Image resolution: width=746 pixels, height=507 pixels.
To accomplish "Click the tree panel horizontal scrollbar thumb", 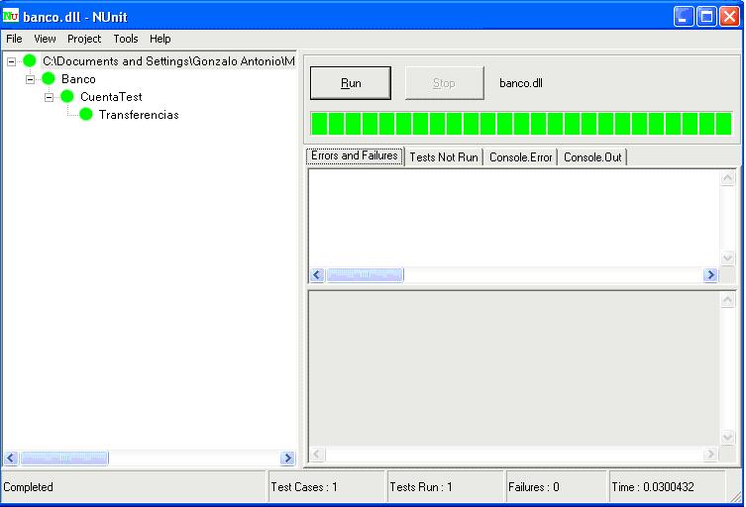I will click(x=64, y=458).
